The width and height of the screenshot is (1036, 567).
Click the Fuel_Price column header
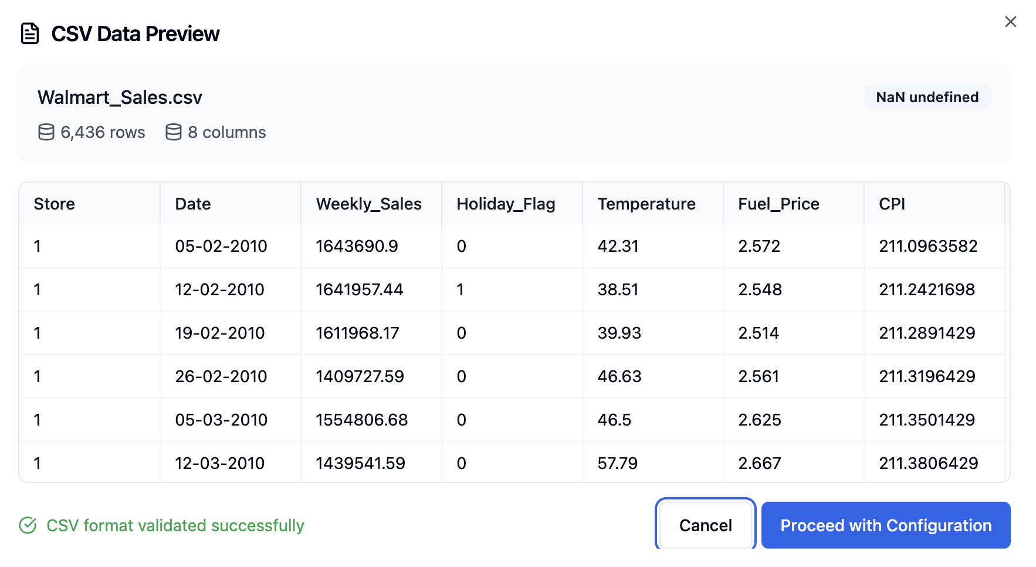778,204
